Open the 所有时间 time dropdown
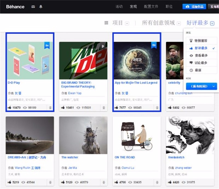Viewport: 219px width, 189px height. pyautogui.click(x=201, y=86)
